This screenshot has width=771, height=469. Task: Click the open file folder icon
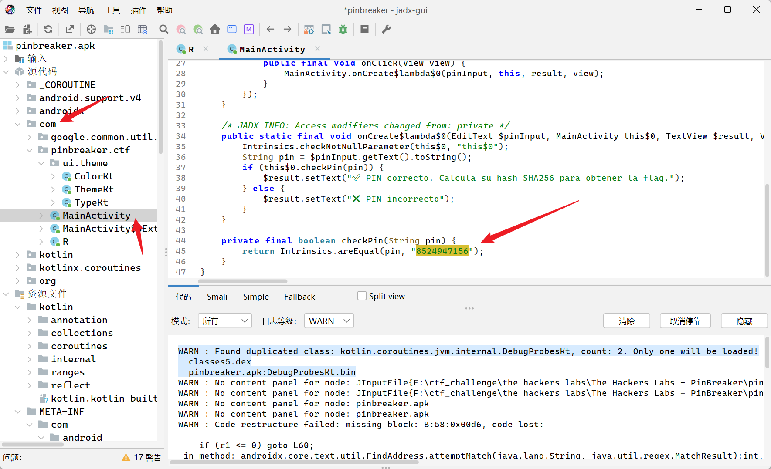tap(10, 29)
